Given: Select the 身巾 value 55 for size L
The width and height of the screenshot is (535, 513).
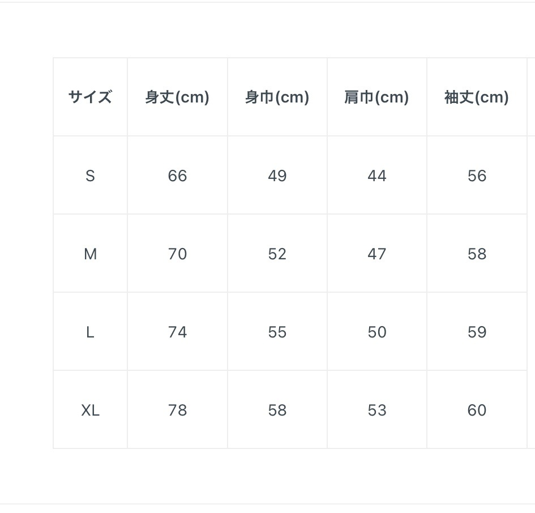Looking at the screenshot, I should point(277,332).
